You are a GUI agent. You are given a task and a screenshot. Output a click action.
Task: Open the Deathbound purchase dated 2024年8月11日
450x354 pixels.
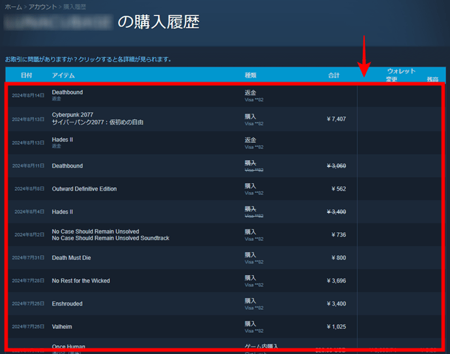point(67,166)
